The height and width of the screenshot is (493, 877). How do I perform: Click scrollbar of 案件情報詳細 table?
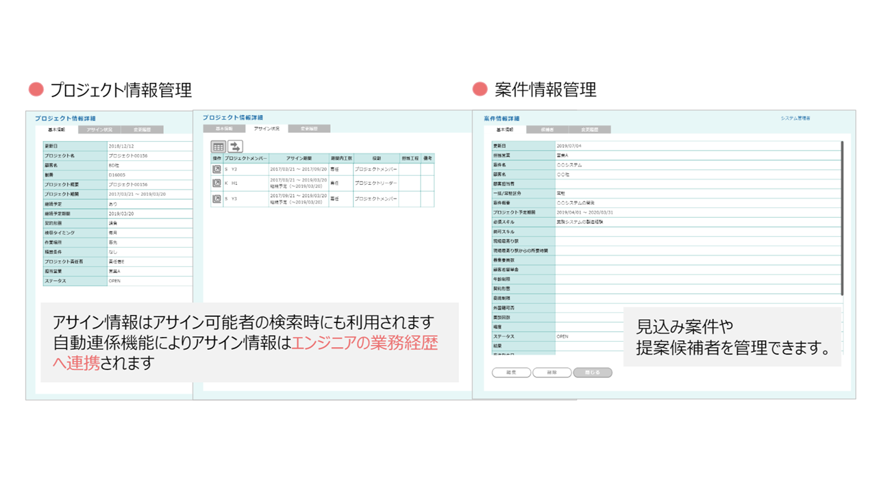[842, 218]
